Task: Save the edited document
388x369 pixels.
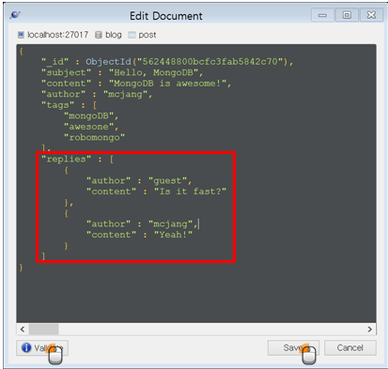Action: coord(293,347)
